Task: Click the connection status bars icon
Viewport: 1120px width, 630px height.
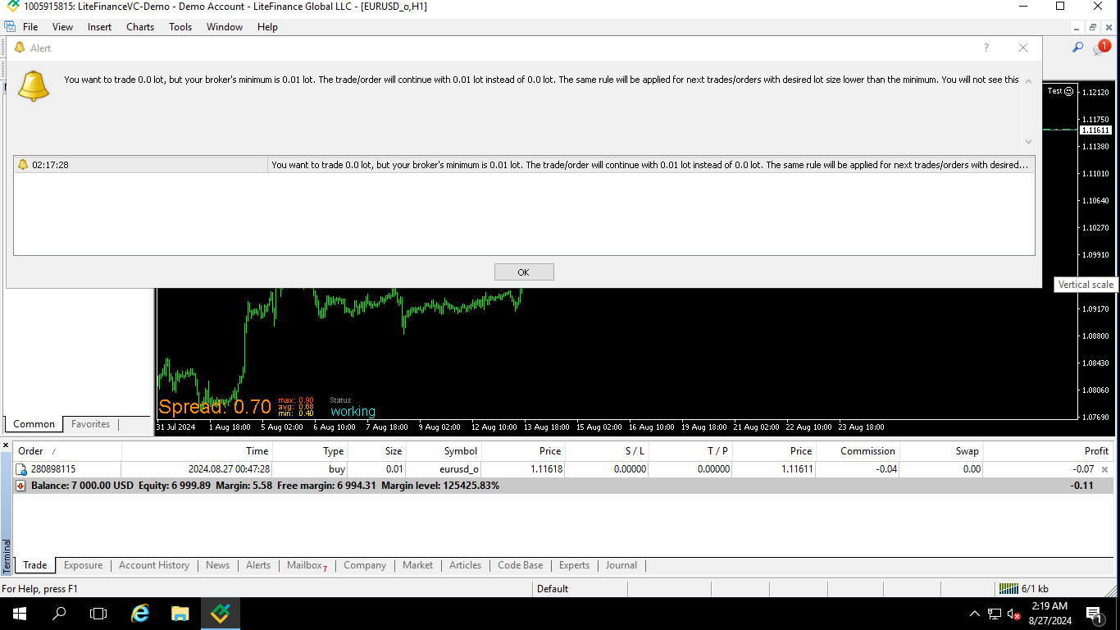Action: 1008,588
